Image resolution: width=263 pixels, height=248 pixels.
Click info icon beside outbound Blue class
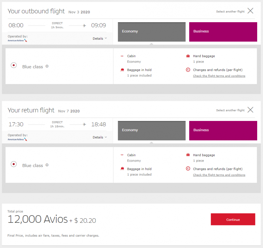pyautogui.click(x=47, y=66)
